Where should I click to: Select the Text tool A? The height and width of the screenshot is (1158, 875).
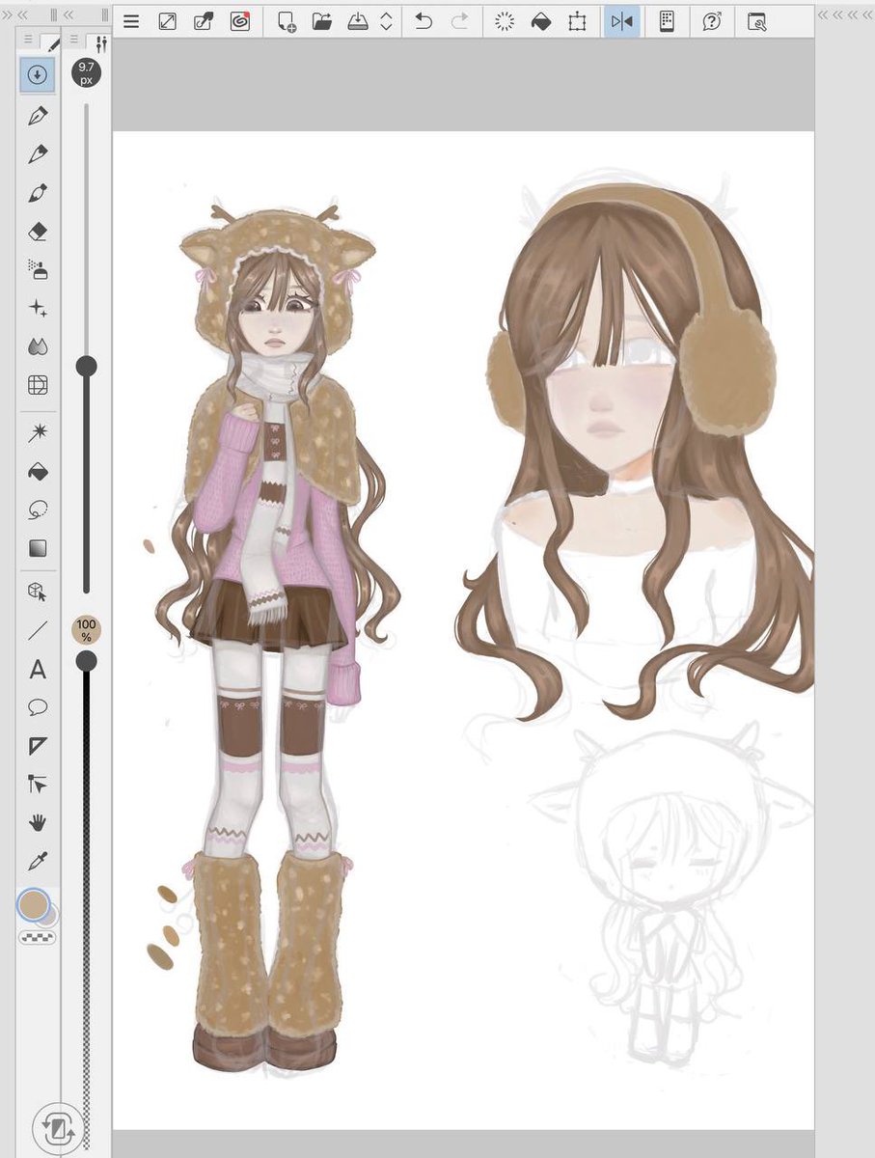click(x=38, y=669)
